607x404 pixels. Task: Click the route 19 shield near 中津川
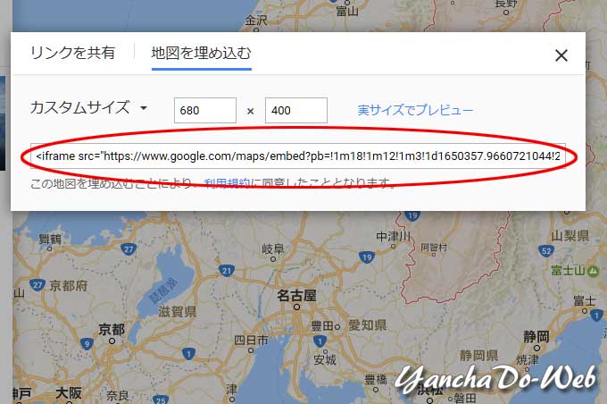(x=366, y=257)
